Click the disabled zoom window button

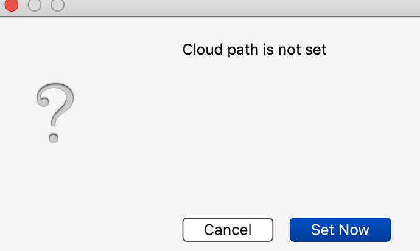point(58,4)
